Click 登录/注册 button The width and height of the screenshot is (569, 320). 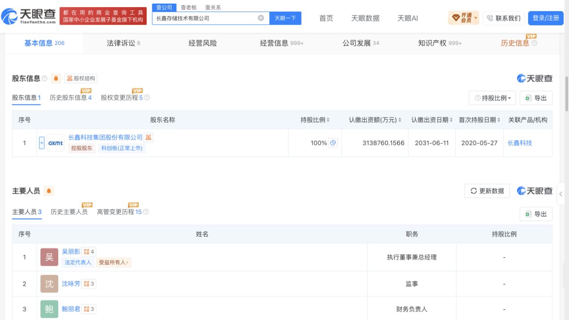546,18
